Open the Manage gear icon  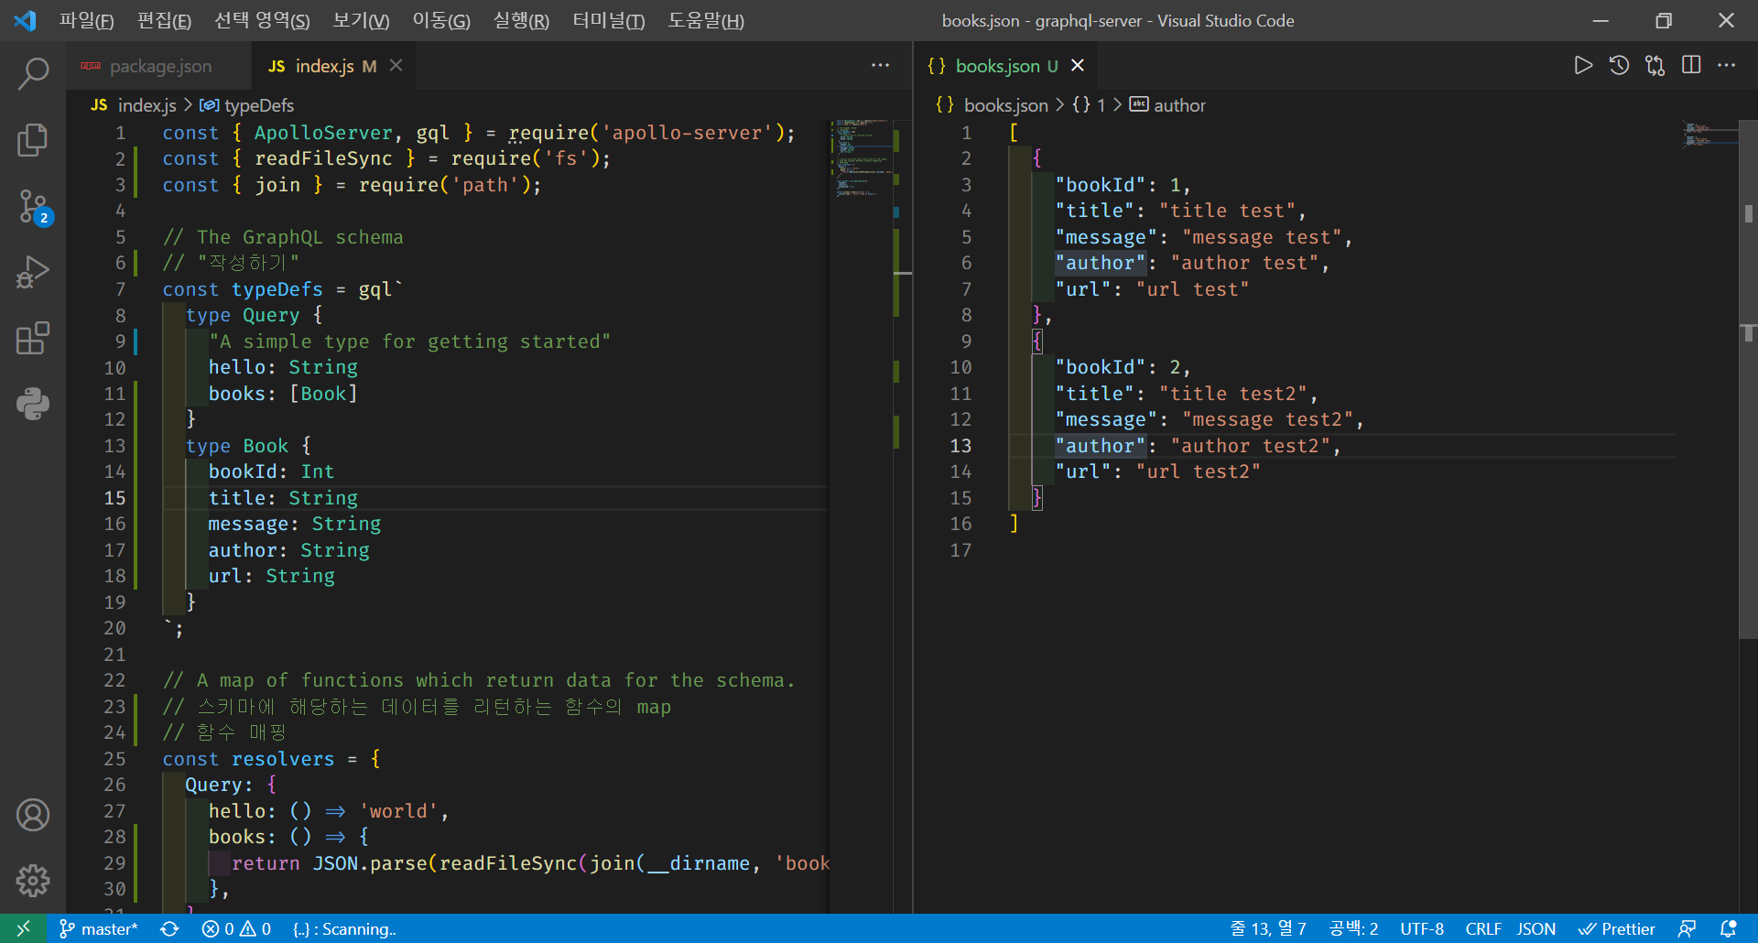coord(33,880)
